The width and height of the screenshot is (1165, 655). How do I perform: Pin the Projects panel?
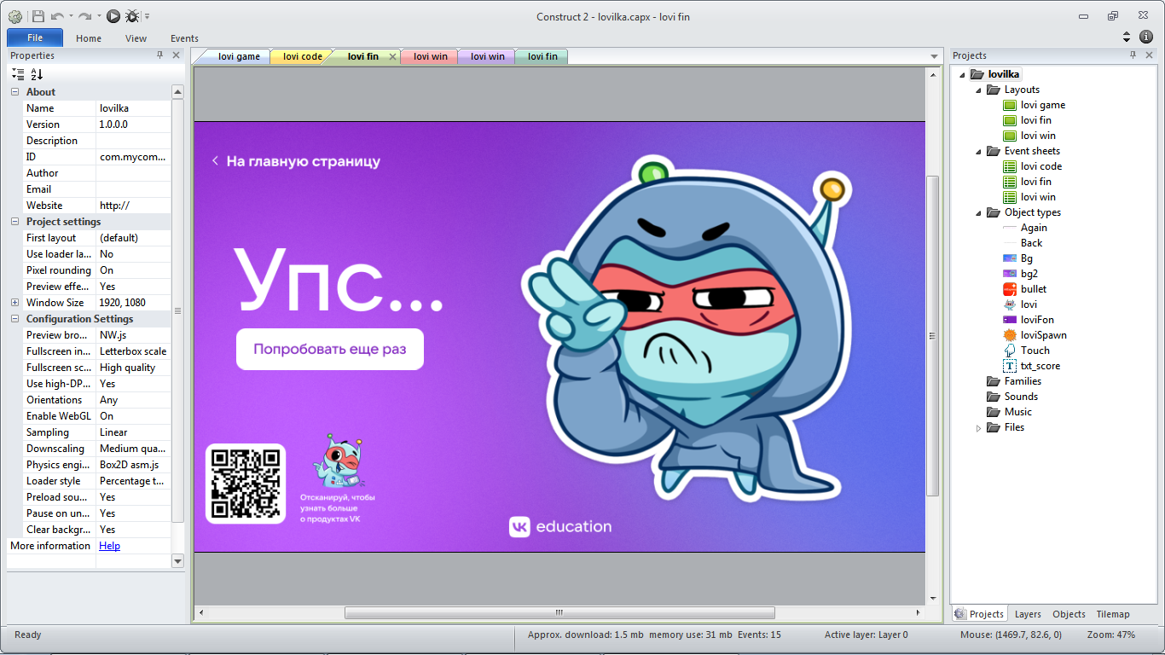(x=1133, y=55)
